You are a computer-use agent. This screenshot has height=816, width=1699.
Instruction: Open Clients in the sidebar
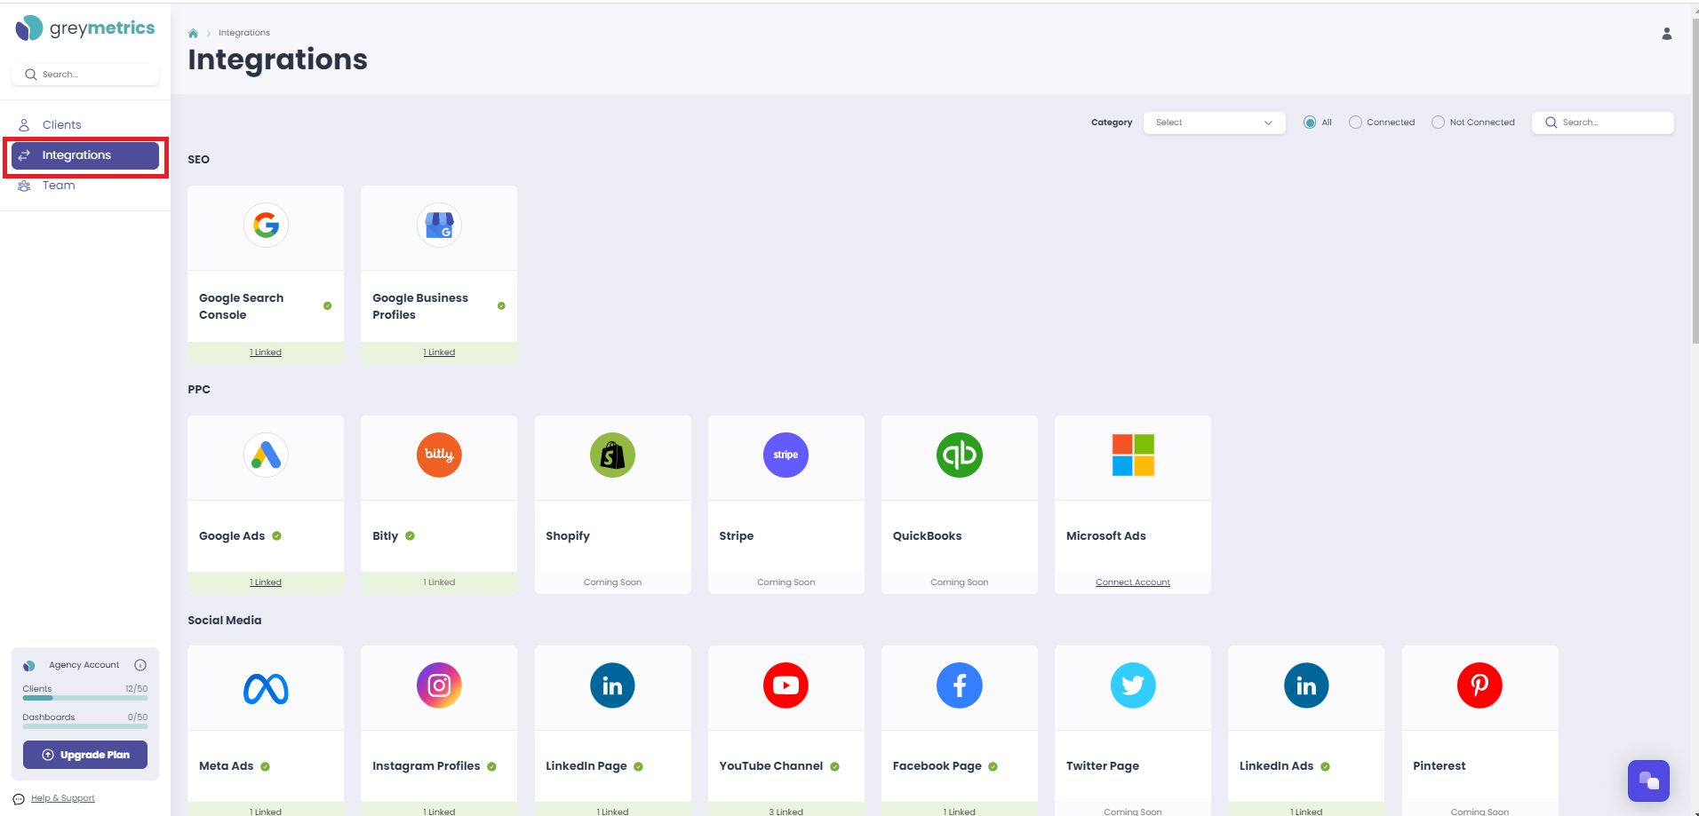point(85,125)
